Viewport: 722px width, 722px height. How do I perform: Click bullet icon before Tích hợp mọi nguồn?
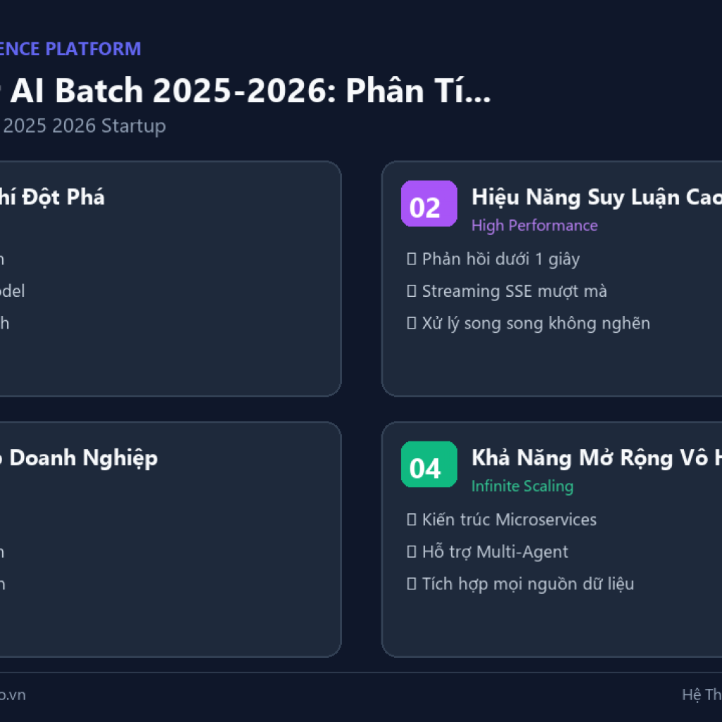411,584
